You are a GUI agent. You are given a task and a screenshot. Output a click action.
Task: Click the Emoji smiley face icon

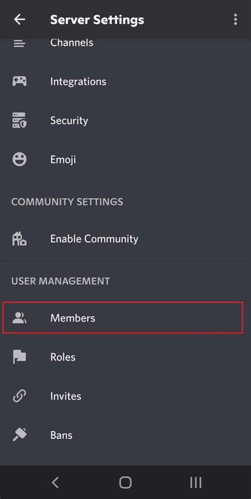tap(20, 159)
